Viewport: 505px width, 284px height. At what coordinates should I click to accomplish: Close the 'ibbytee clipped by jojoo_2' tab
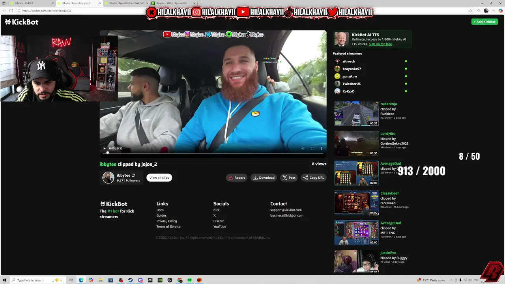click(100, 3)
